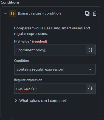
Task: Click the red '(required)' indicator text
Action: click(40, 41)
